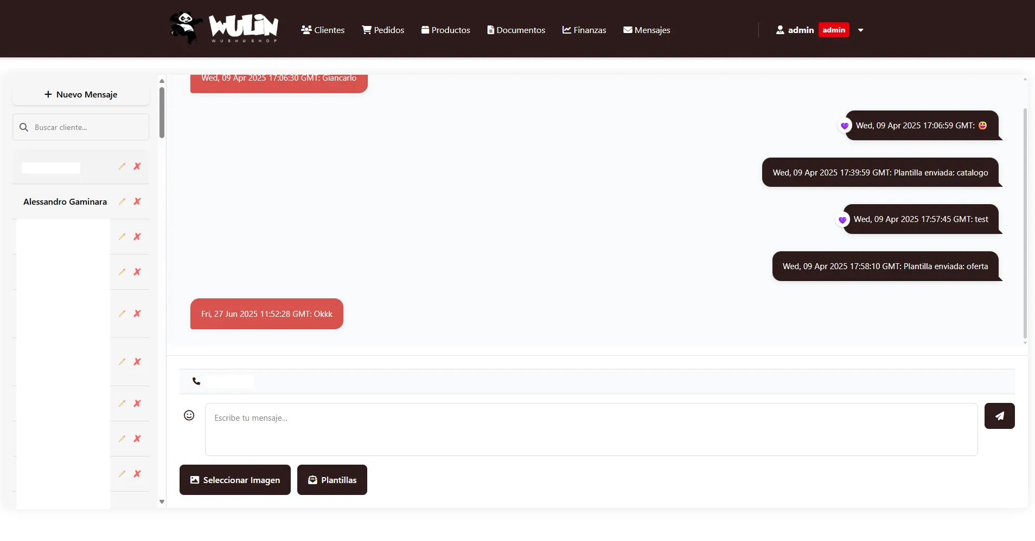
Task: Click the Nuevo Mensaje button
Action: click(x=81, y=94)
